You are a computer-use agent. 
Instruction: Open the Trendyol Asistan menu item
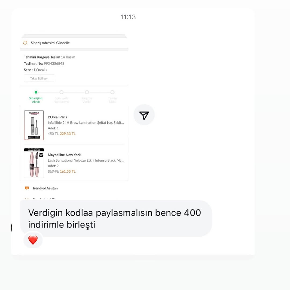pos(45,188)
